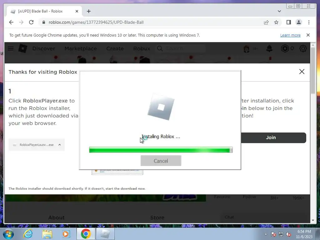Click the Follow option
The image size is (320, 240).
click(x=249, y=197)
